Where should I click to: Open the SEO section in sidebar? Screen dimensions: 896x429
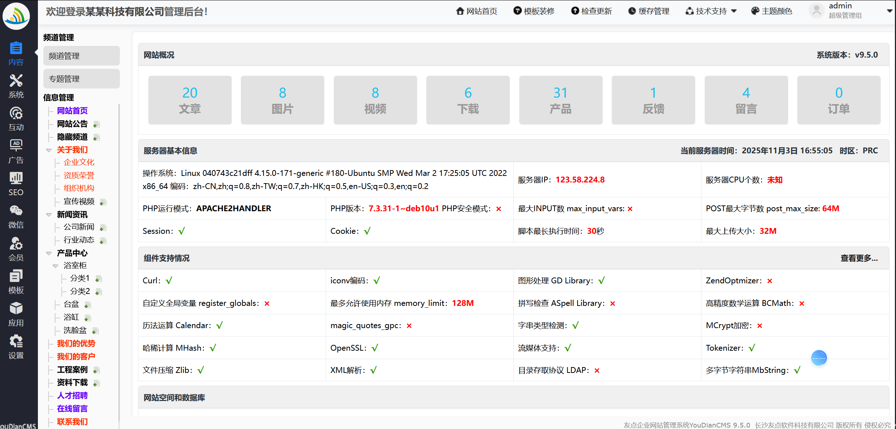point(16,184)
